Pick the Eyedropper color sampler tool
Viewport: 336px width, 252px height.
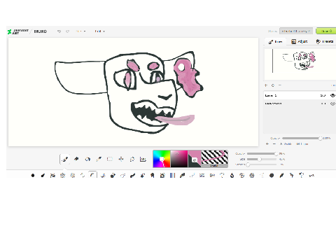tap(99, 159)
